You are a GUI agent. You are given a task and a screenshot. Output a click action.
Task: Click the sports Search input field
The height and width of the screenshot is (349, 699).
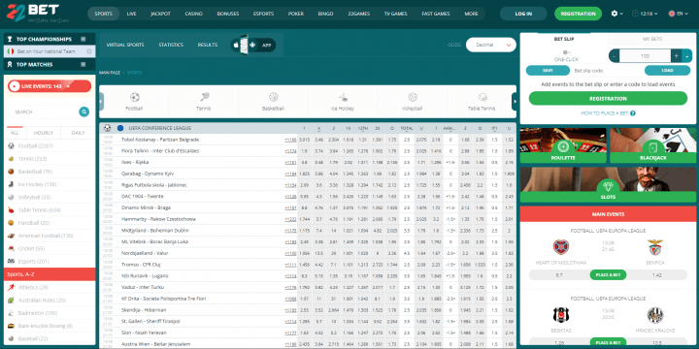[x=44, y=111]
